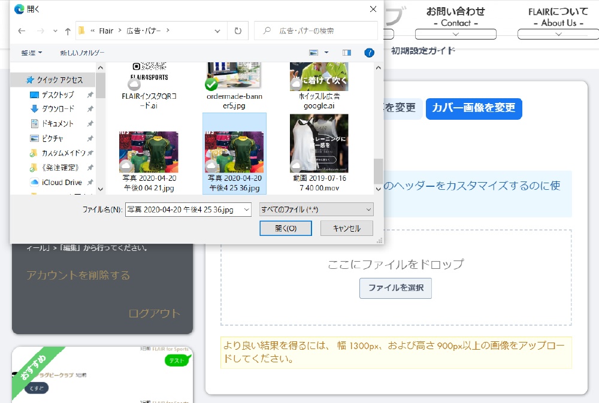Expand chevron under About Us menu
Screen dimensions: 599x403
pos(558,34)
